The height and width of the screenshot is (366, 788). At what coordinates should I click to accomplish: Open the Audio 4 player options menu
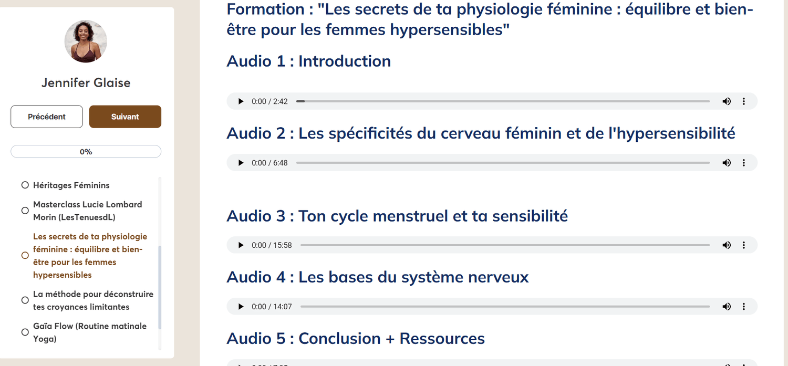coord(744,307)
